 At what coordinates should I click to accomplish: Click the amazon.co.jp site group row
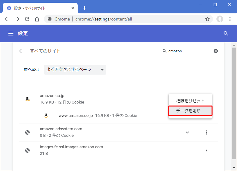click(x=94, y=99)
